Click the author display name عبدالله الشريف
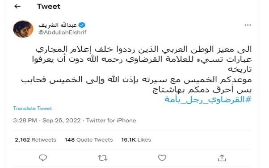This screenshot has height=168, width=269. click(58, 25)
